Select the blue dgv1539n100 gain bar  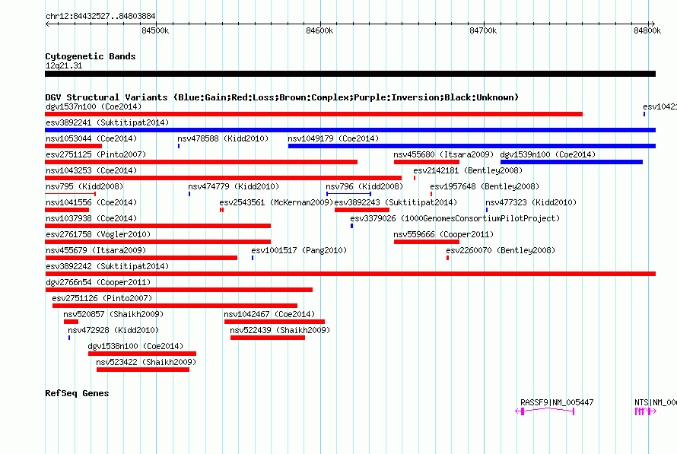[572, 162]
